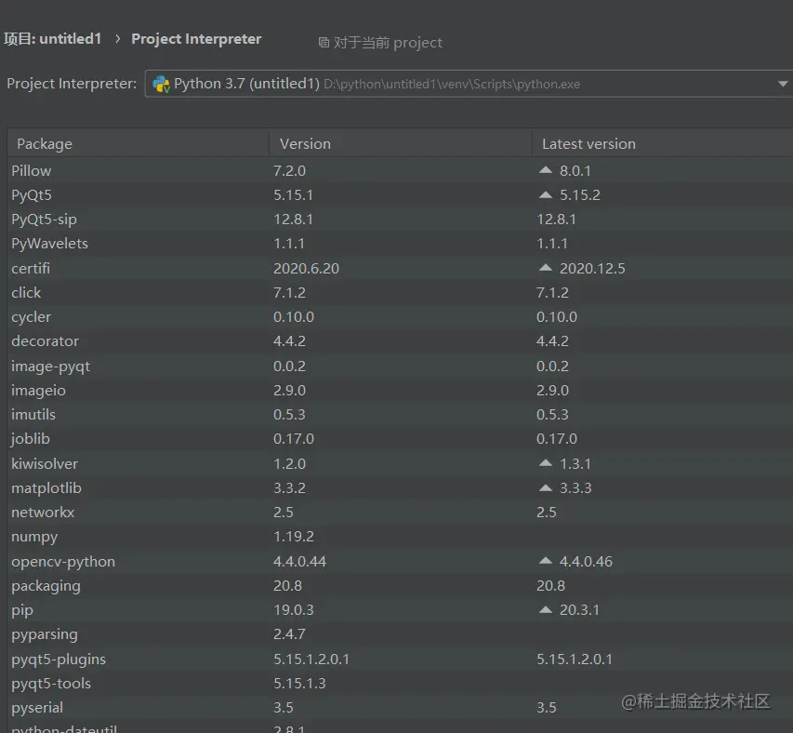Select the image-pyqt package
The height and width of the screenshot is (733, 793).
[x=50, y=366]
